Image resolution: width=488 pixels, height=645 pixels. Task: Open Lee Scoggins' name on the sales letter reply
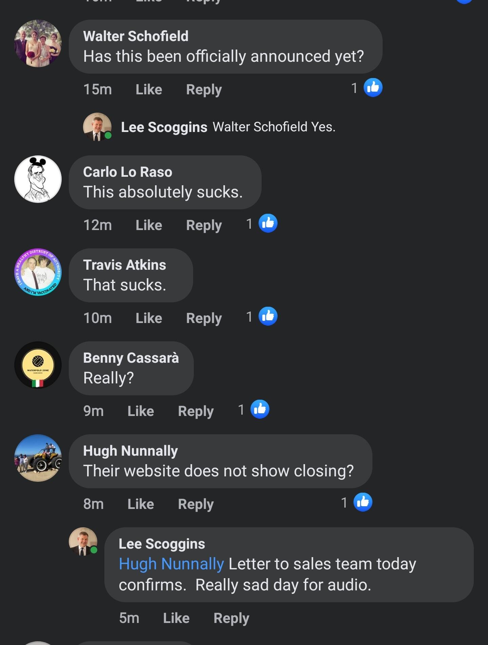point(162,544)
